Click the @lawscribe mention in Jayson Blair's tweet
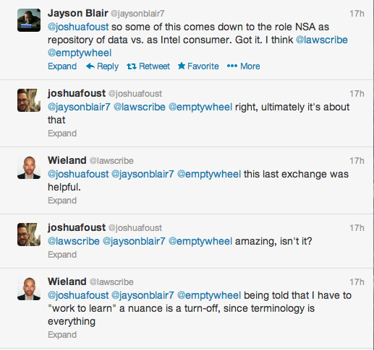Screen dimensions: 374x350 click(x=322, y=40)
